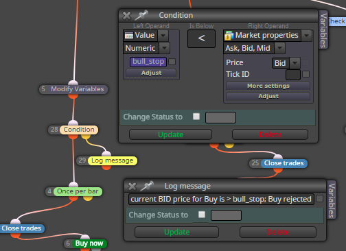Toggle checkbox next to Price Bid
Screen dimensions: 346x251
[306, 62]
